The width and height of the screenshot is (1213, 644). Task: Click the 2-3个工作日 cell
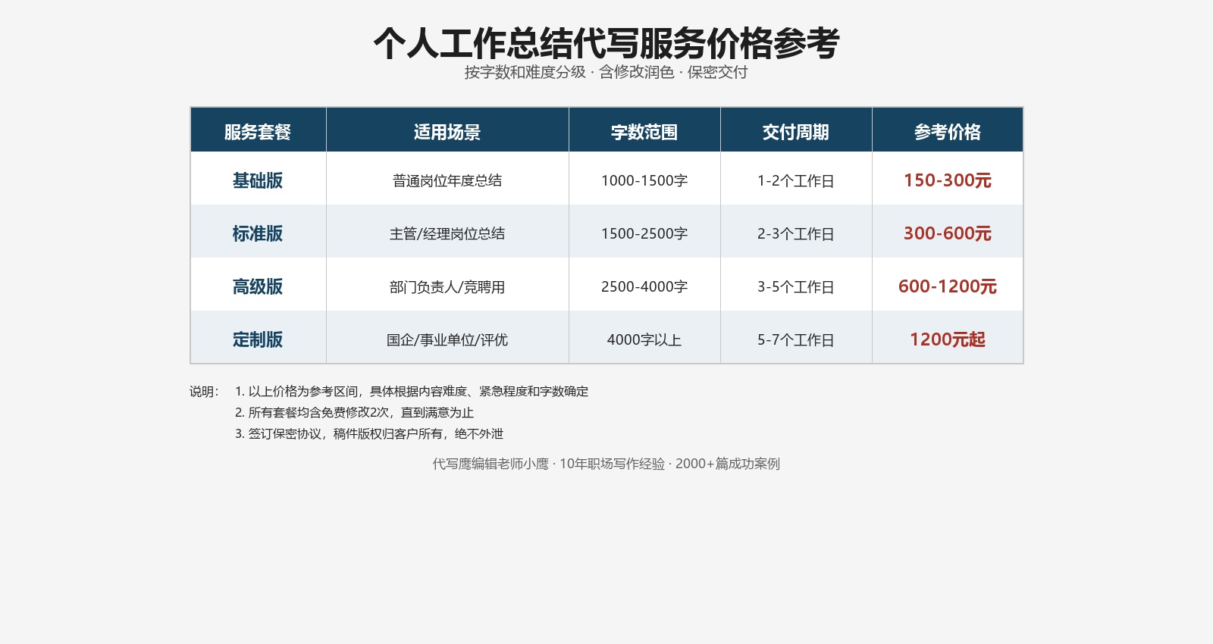796,233
